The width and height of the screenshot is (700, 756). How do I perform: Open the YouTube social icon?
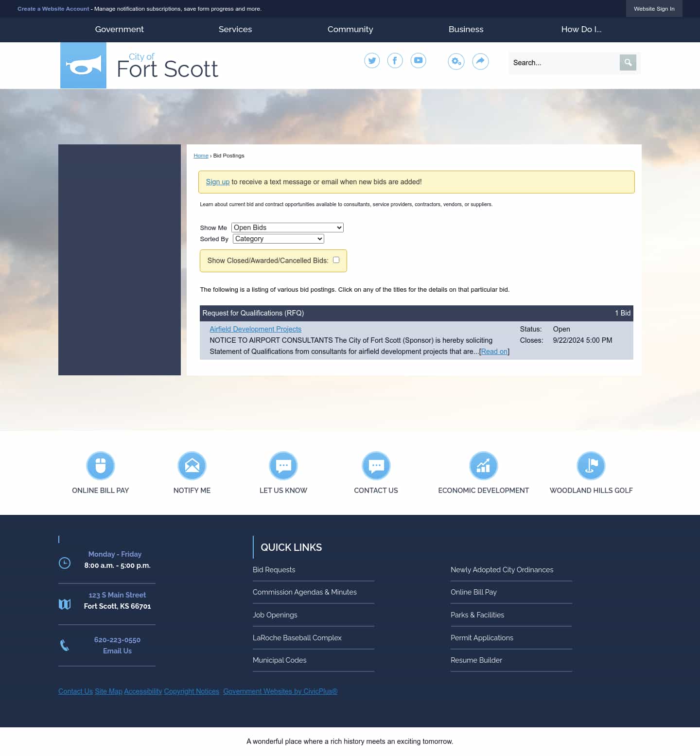point(418,61)
